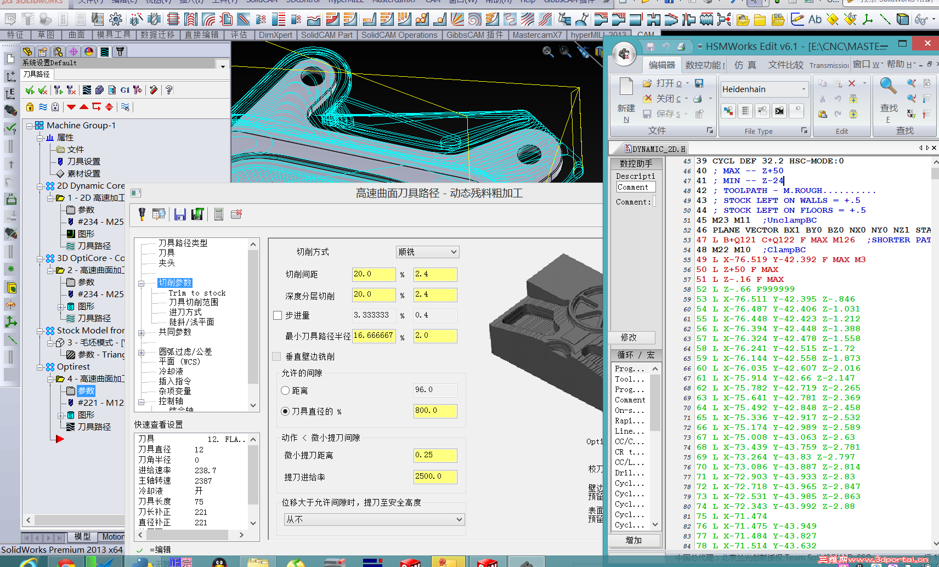Click the red-X delete icon in toolpath dialog toolbar
The width and height of the screenshot is (939, 567).
[236, 214]
